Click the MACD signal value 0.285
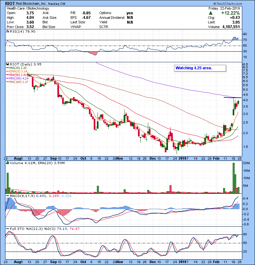The image size is (255, 265). coord(54,196)
